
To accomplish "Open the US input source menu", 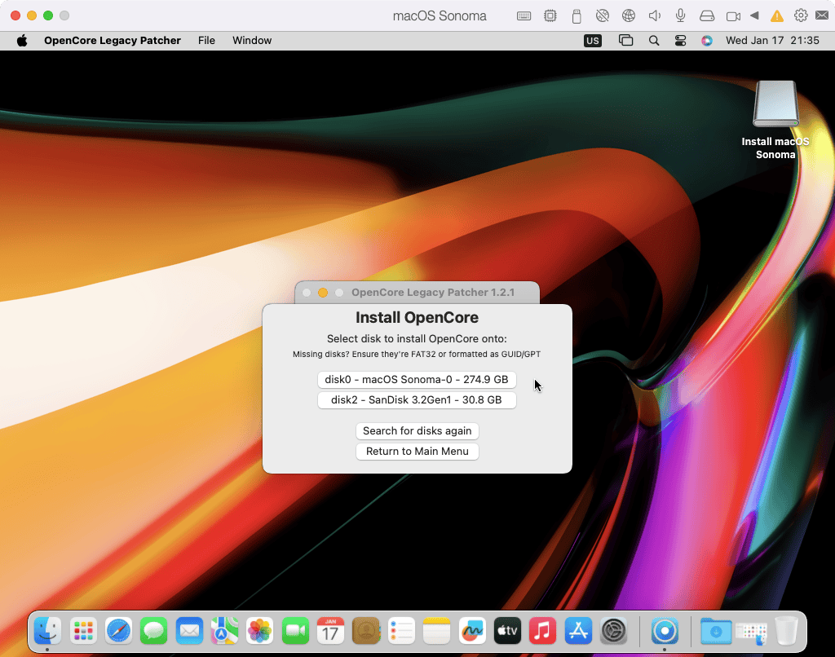I will click(x=593, y=40).
